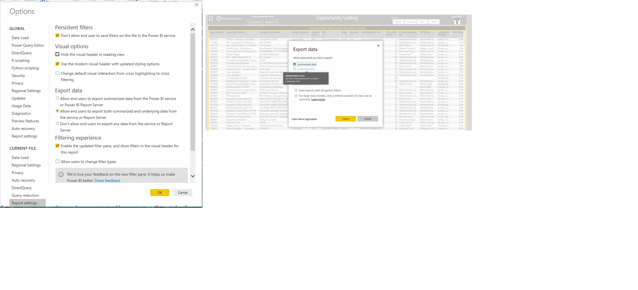Click Export button in Export data dialog
Screen dimensions: 638x290
click(x=346, y=119)
